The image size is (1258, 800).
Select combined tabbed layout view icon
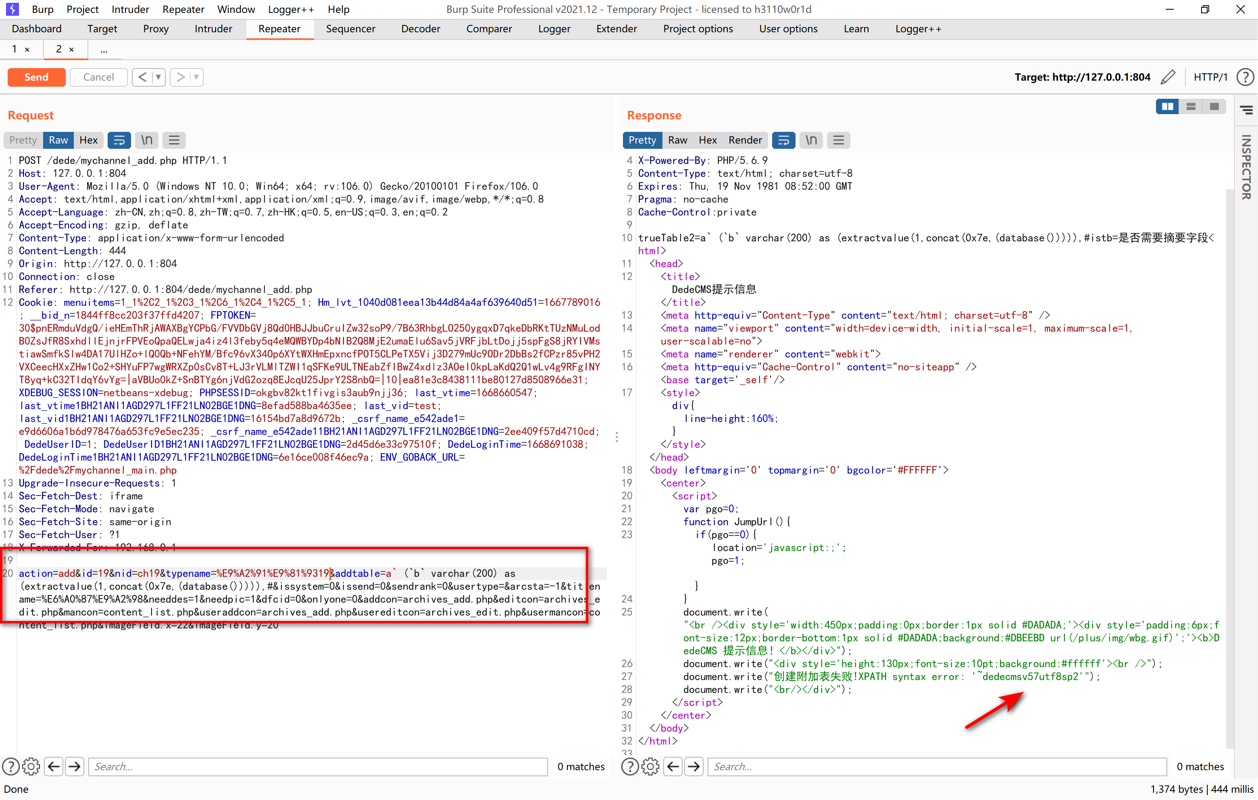[1214, 106]
